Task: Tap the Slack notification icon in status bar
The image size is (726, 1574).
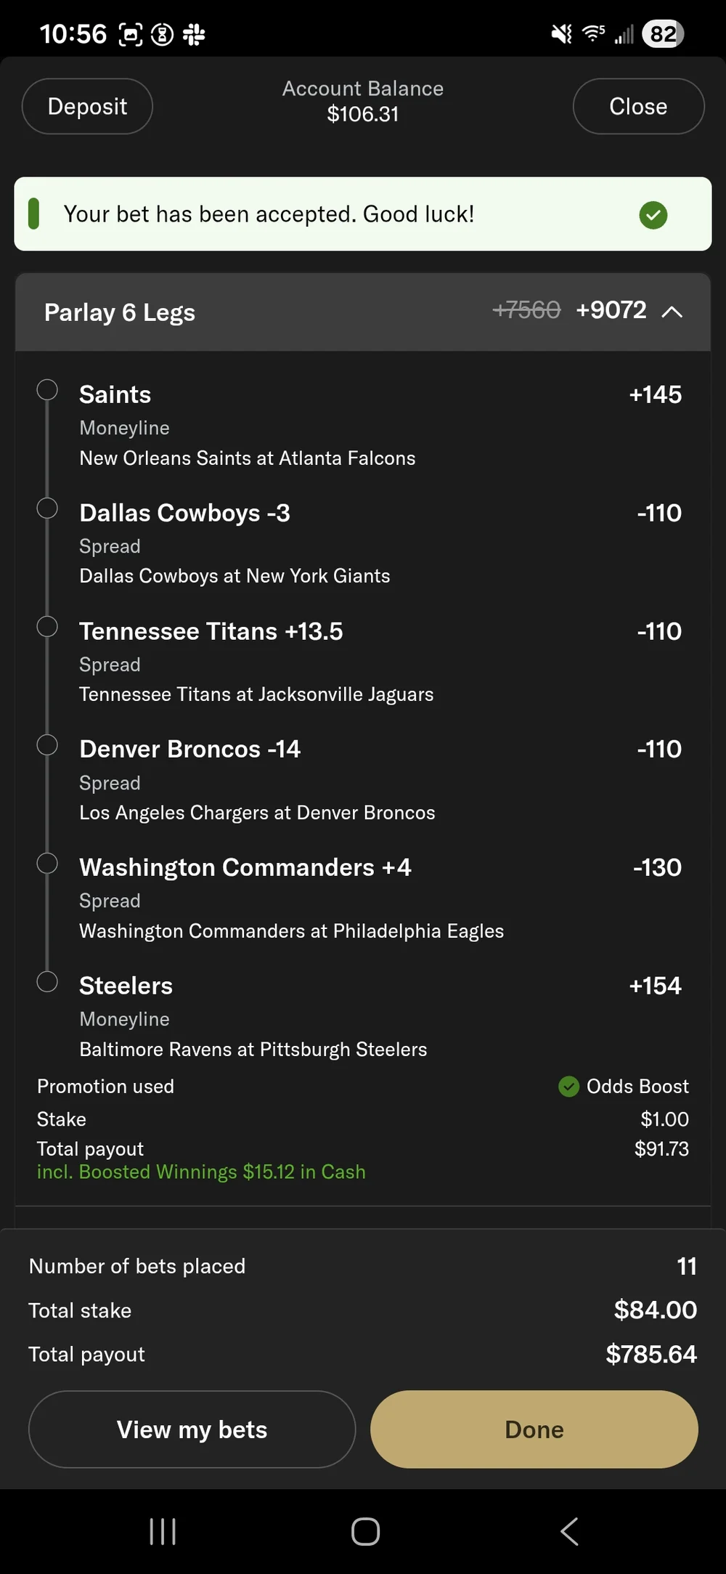Action: 194,34
